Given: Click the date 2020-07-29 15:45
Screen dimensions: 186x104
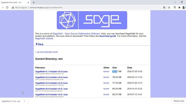Looking at the screenshot, I should 135,71.
